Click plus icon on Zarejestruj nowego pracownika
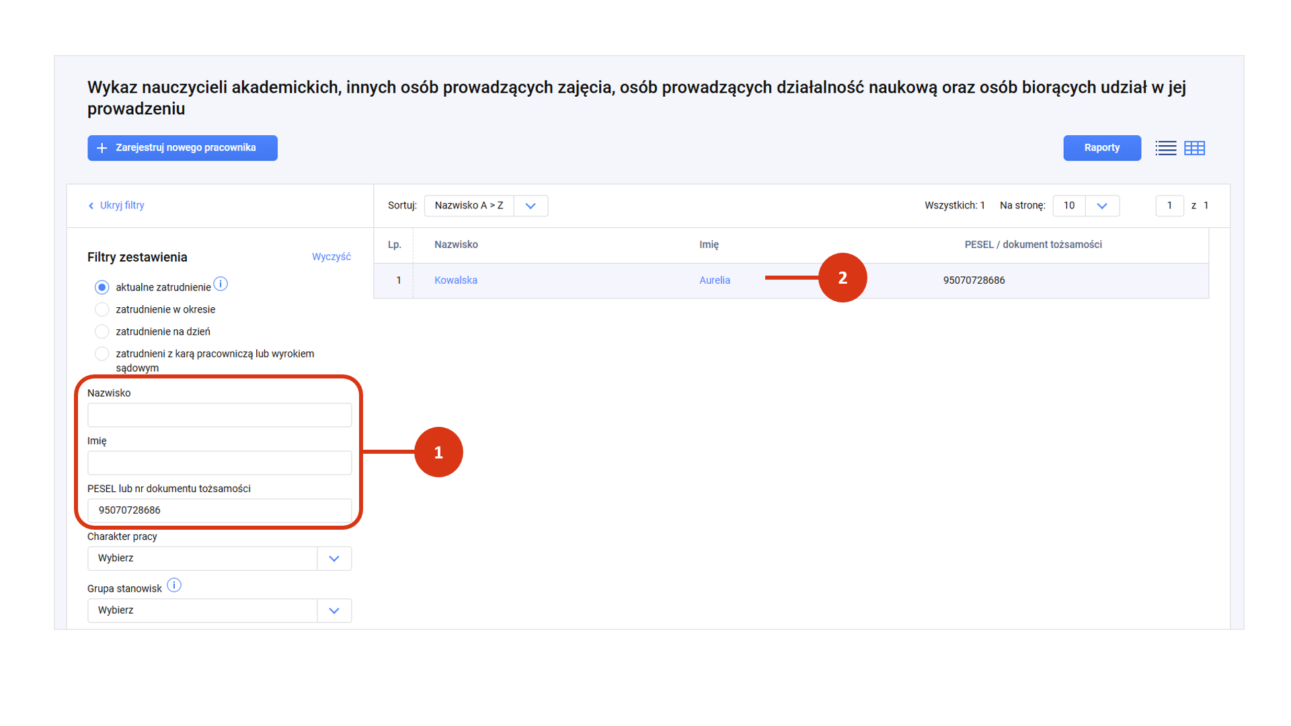 tap(102, 148)
